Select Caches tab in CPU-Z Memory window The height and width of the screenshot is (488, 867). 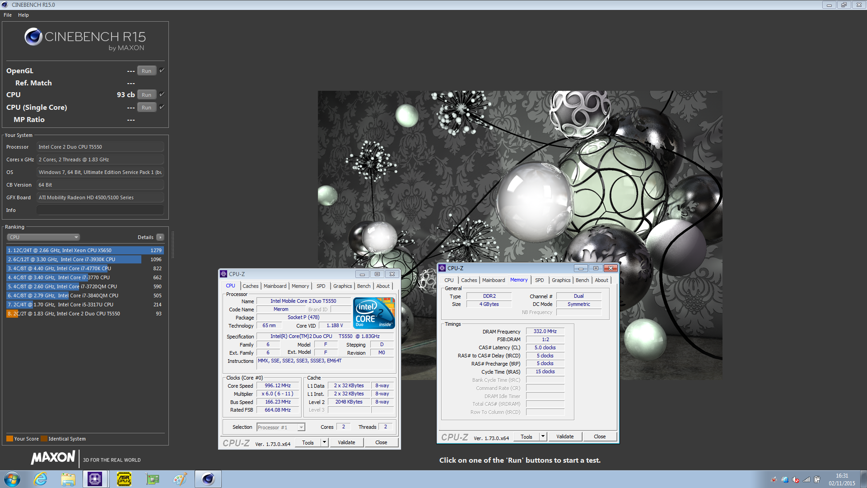469,280
